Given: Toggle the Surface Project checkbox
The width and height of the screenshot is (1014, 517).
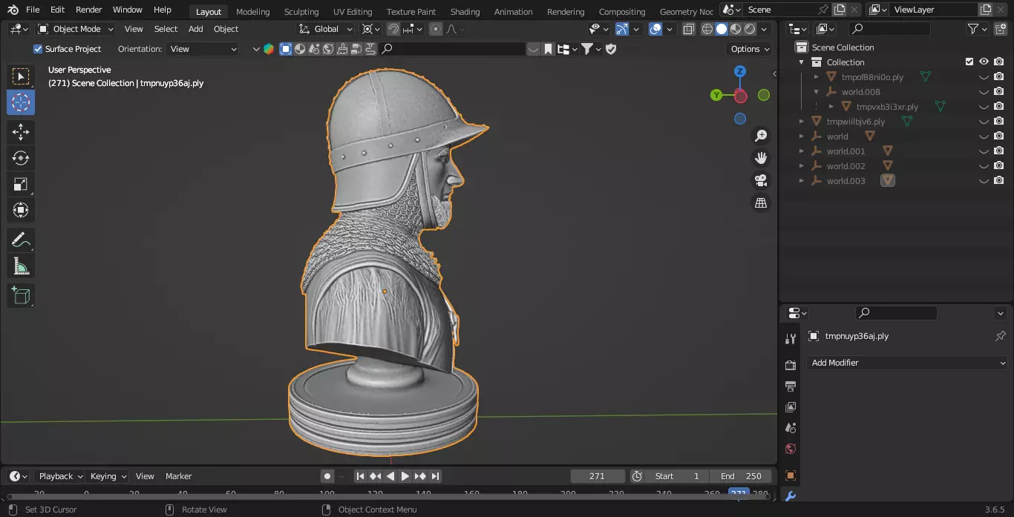Looking at the screenshot, I should tap(38, 49).
